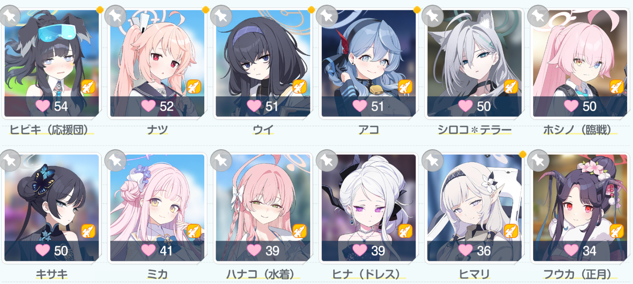Click orange sword badge on ヒマリ portrait
This screenshot has width=633, height=284.
[x=511, y=231]
